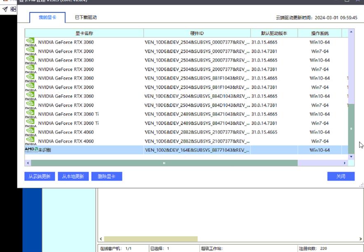364x252 pixels.
Task: Click the GPU list vertical scrollbar thumb
Action: (351, 128)
